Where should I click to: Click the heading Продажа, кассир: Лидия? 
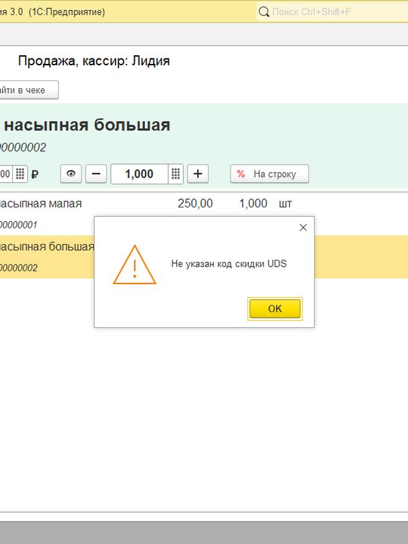pyautogui.click(x=94, y=61)
